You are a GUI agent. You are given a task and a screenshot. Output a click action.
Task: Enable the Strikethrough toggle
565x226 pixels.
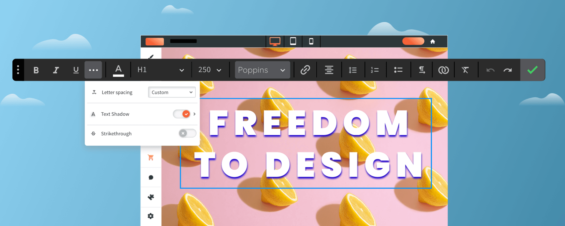(x=187, y=133)
